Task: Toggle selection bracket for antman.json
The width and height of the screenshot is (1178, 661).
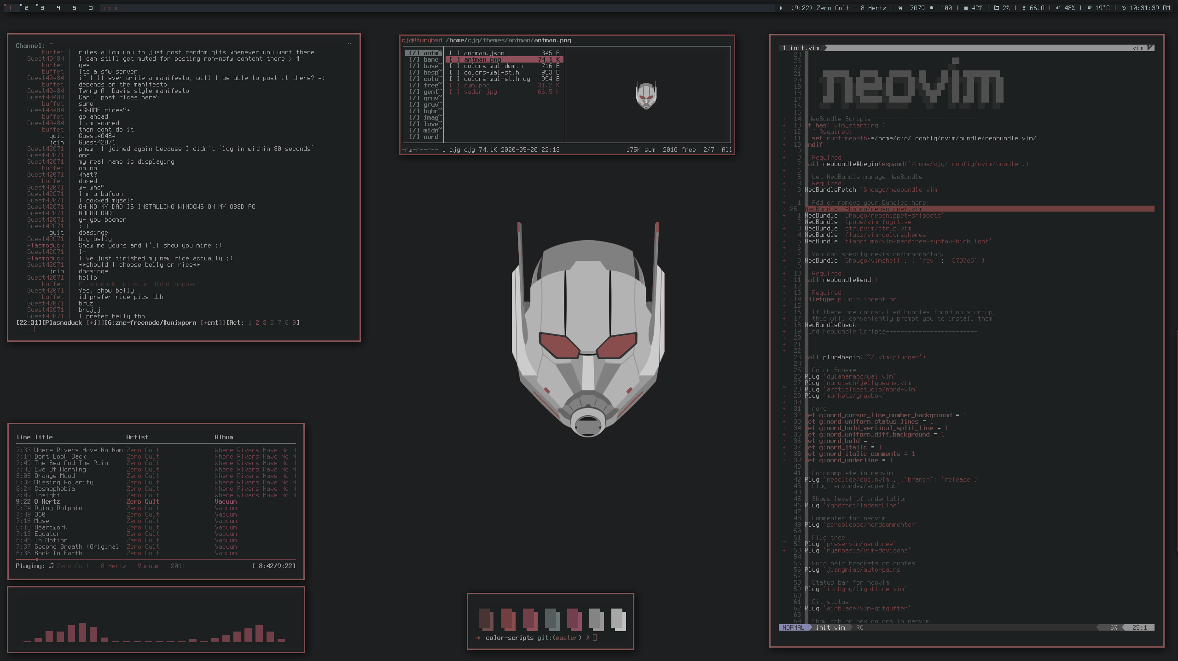Action: point(454,53)
